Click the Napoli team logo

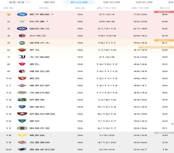[x=22, y=14]
